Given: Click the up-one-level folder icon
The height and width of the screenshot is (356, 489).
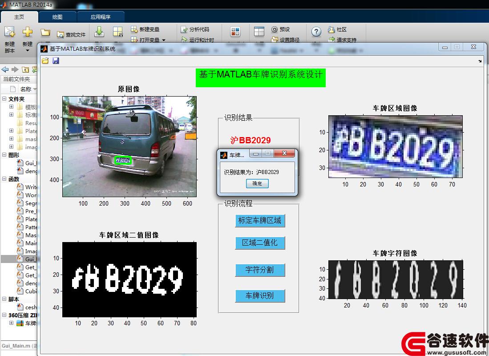Looking at the screenshot, I should point(25,69).
